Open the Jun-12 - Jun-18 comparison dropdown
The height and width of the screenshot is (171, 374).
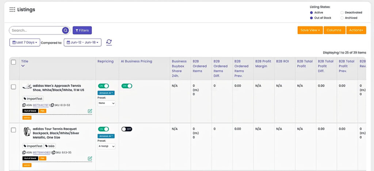pos(83,43)
